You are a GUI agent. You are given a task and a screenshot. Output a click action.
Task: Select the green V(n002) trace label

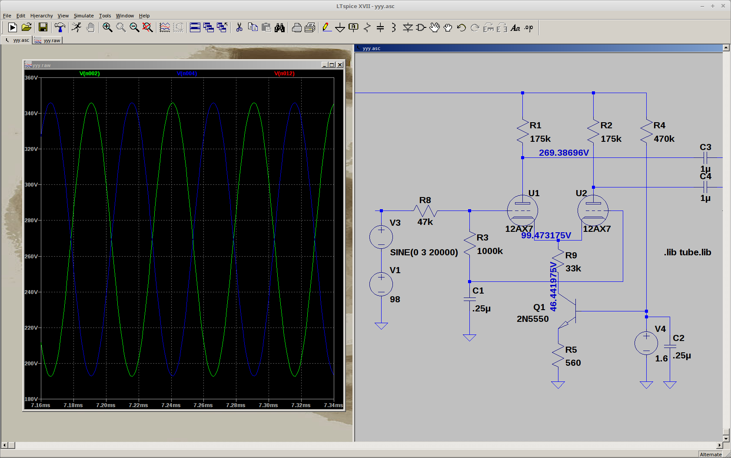coord(90,74)
